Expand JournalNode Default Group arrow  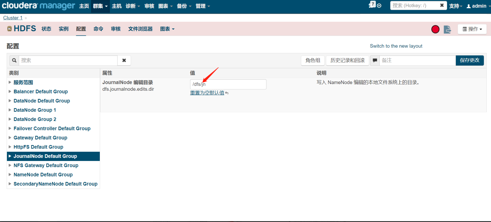coord(10,156)
